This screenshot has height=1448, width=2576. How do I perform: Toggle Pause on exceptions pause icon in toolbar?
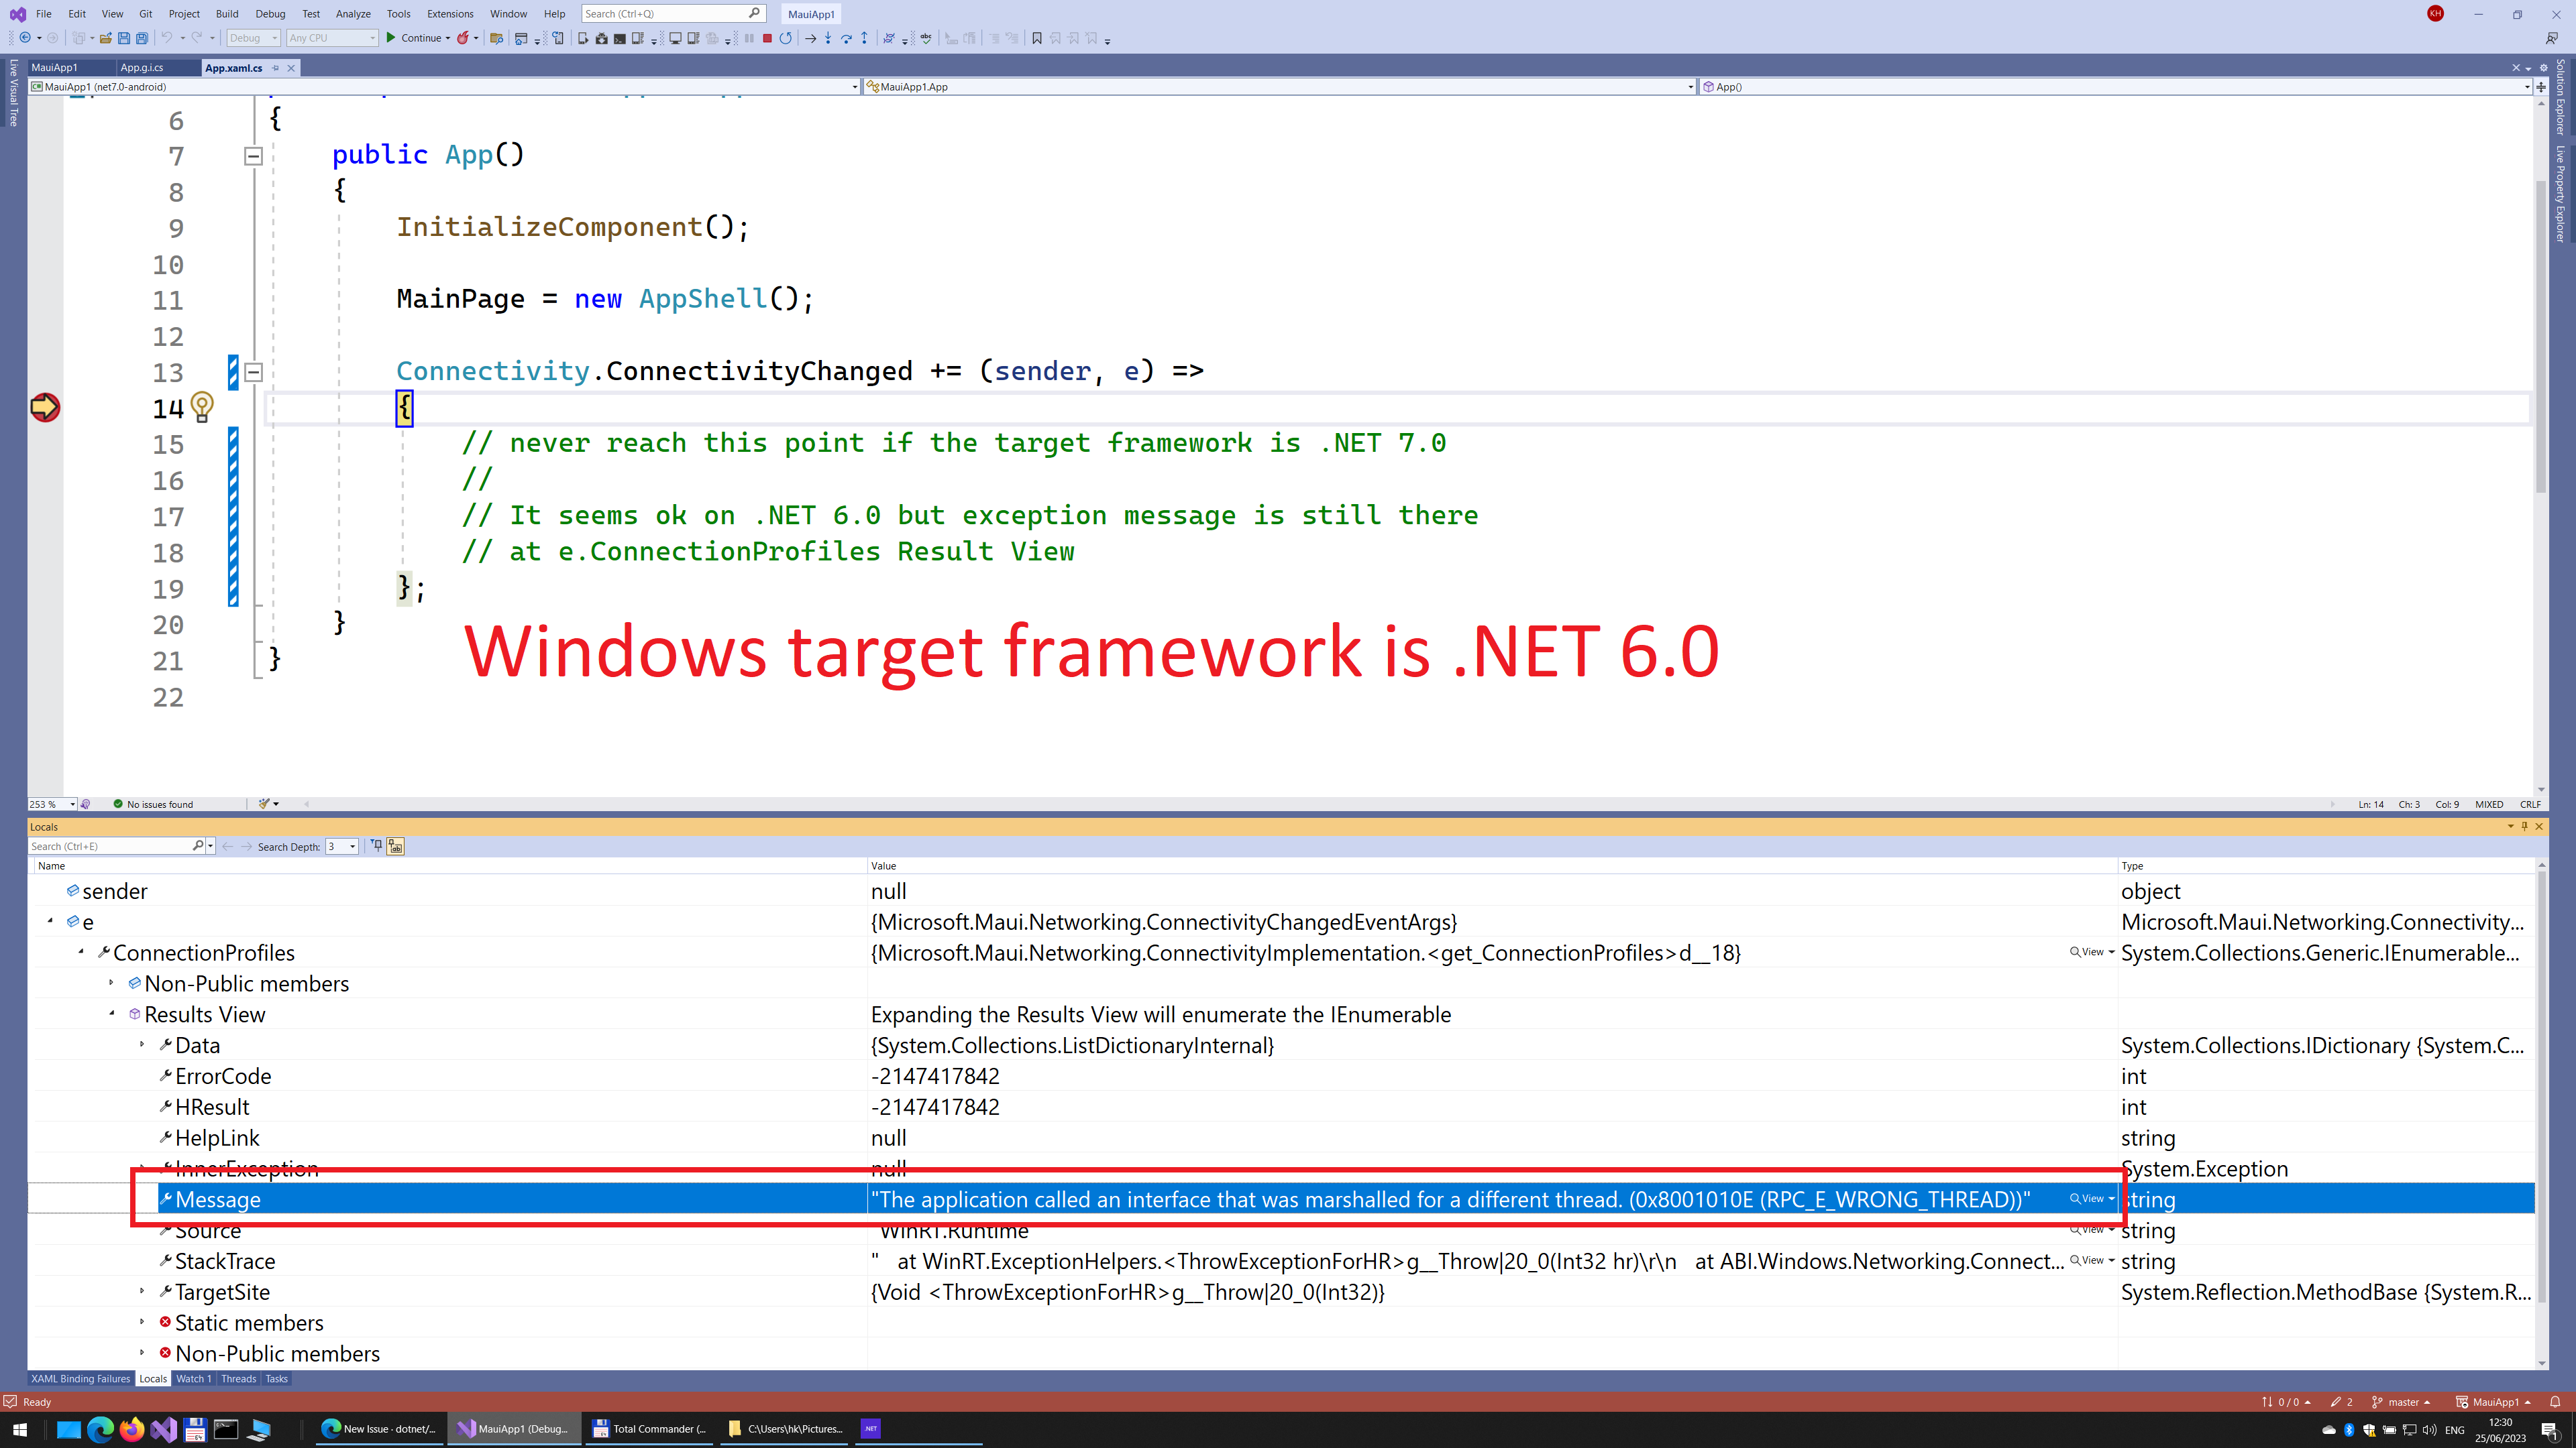click(x=749, y=38)
